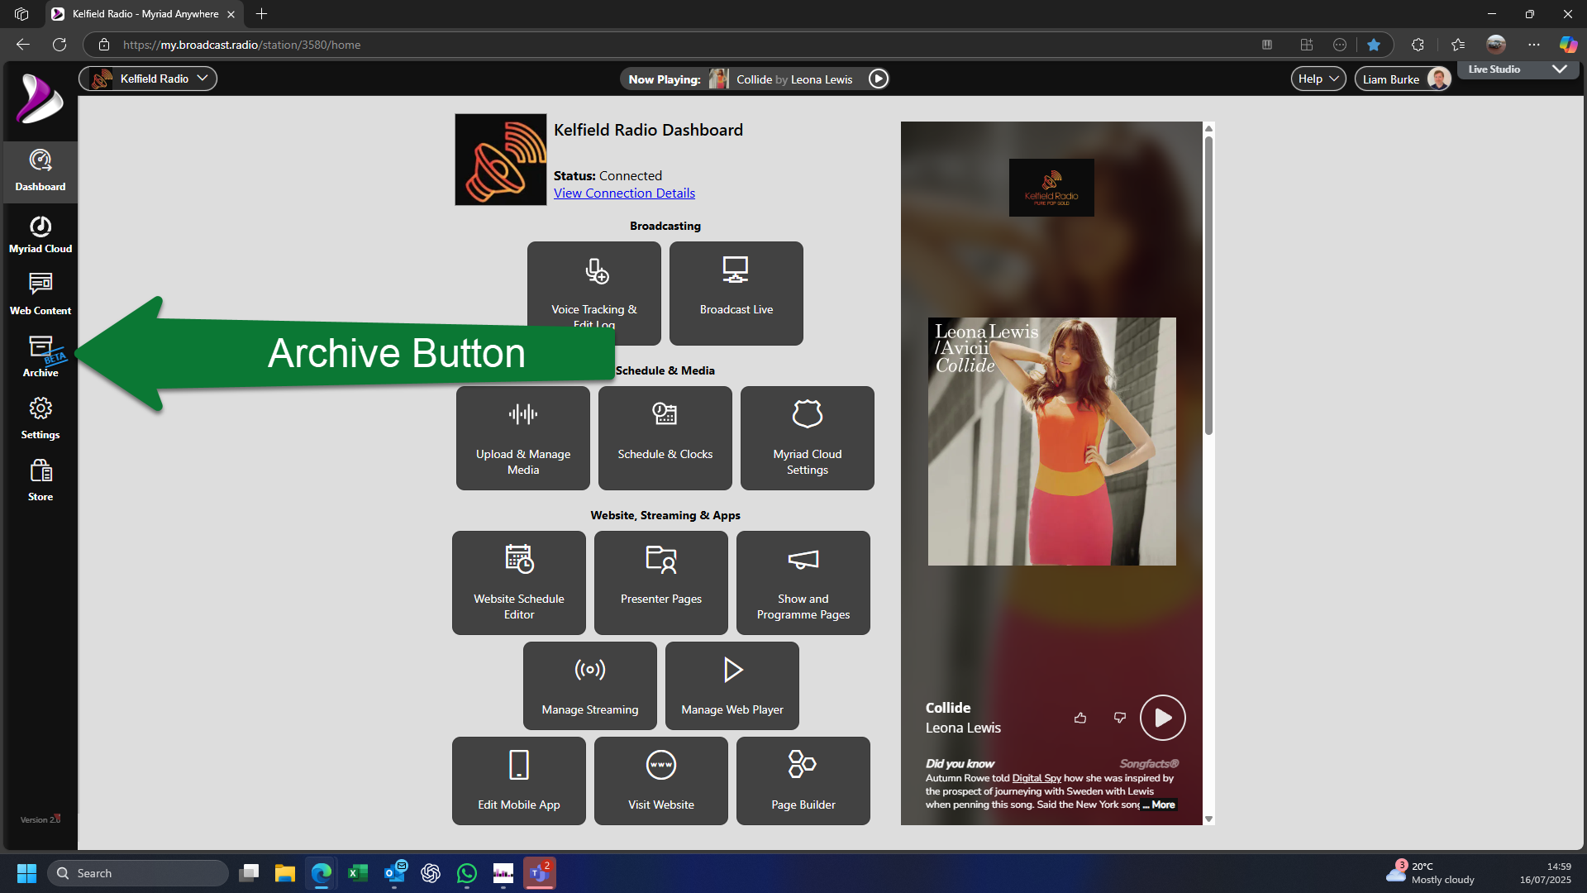Open Dashboard in the sidebar
1587x893 pixels.
pos(40,171)
